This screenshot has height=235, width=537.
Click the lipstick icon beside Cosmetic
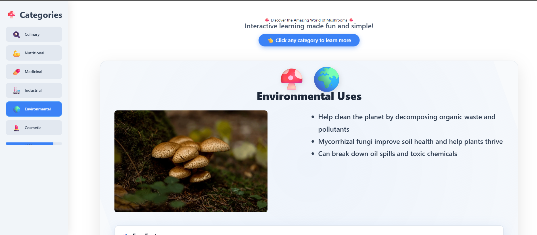(x=16, y=128)
